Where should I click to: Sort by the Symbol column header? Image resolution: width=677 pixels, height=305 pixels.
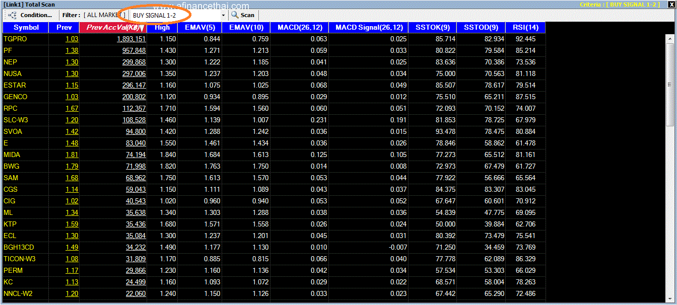26,27
